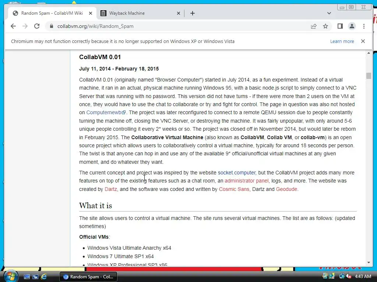Image resolution: width=377 pixels, height=282 pixels.
Task: Click 'Windows 7 Ultimate SP1 x64' list item
Action: pos(120,256)
